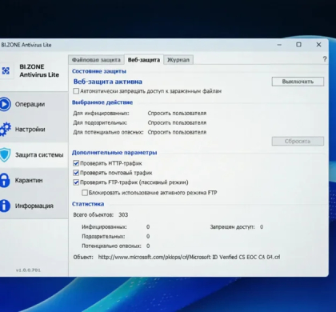Viewport: 336px width, 312px height.
Task: Open the Настройки section label
Action: tap(30, 130)
